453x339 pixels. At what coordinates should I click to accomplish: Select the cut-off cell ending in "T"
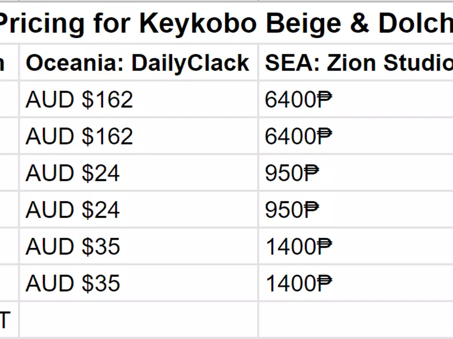[9, 320]
